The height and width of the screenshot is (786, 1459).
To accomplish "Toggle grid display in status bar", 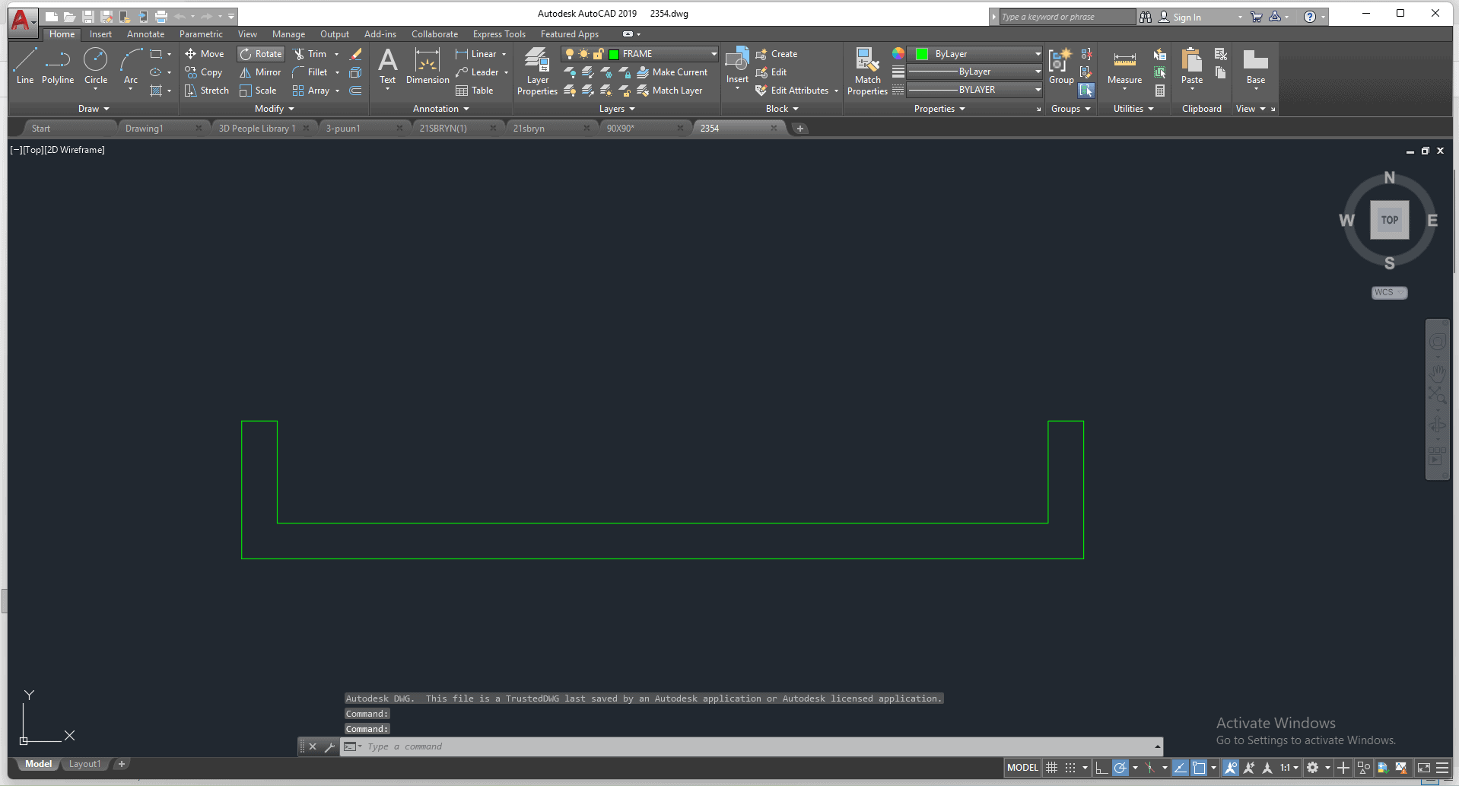I will (1051, 768).
